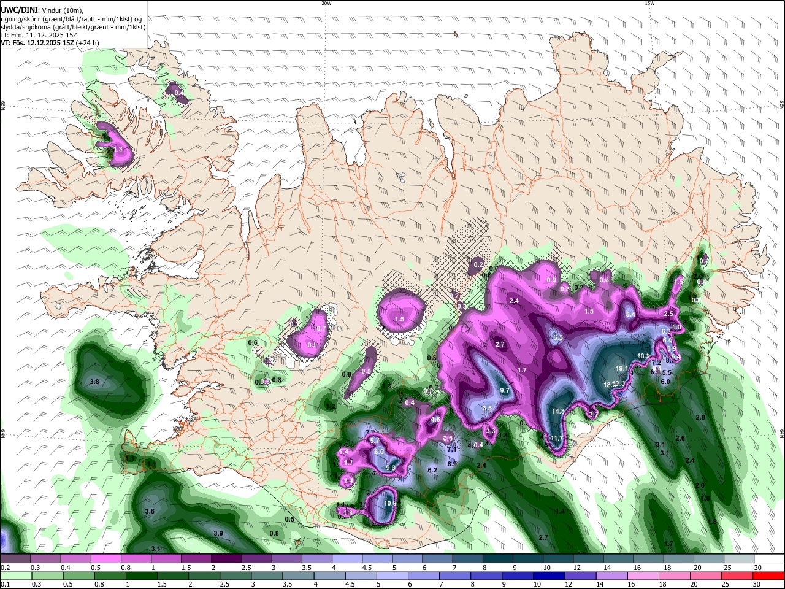
Task: Click the darkest purple 2–2.5 swatch in upper legend row
Action: point(226,559)
